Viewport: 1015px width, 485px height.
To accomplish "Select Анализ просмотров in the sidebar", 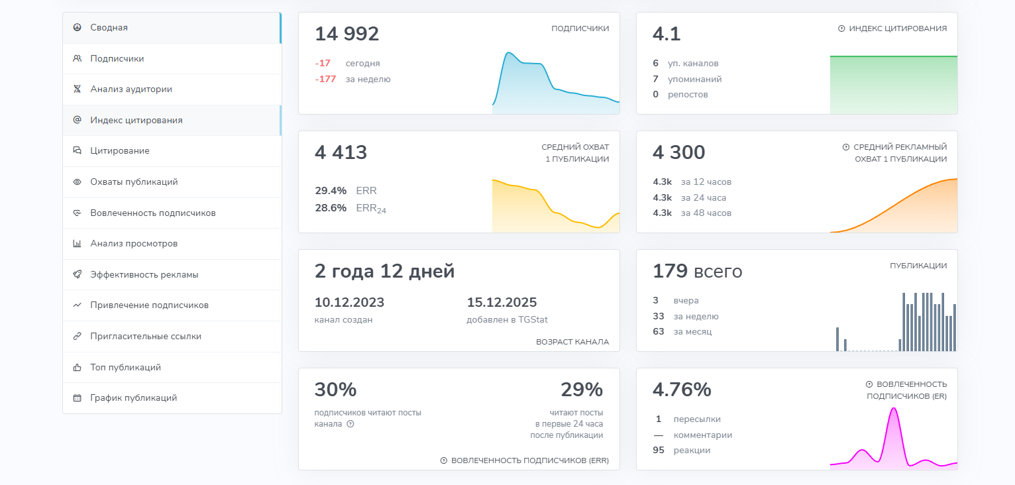I will [x=134, y=243].
